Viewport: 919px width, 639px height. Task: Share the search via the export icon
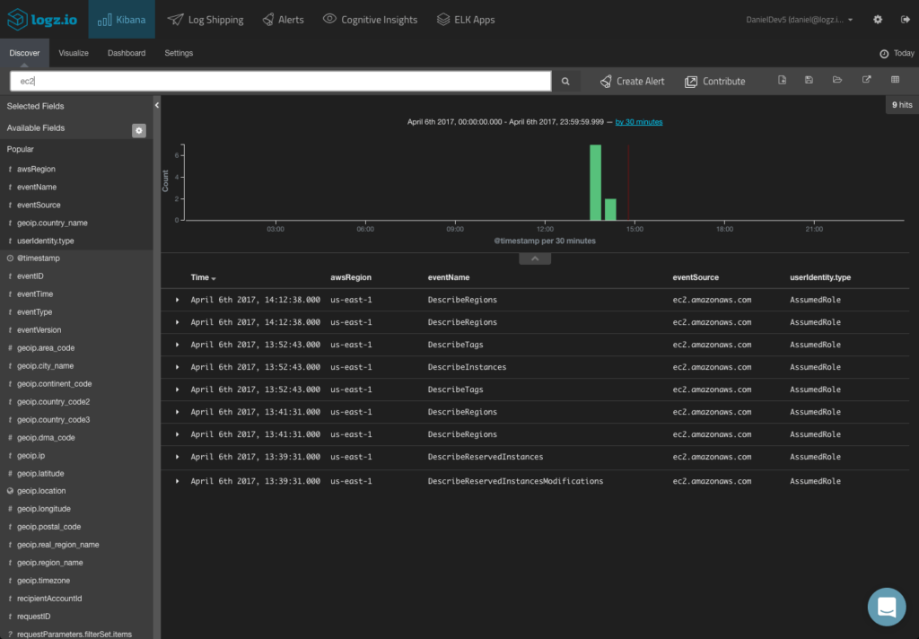click(865, 79)
